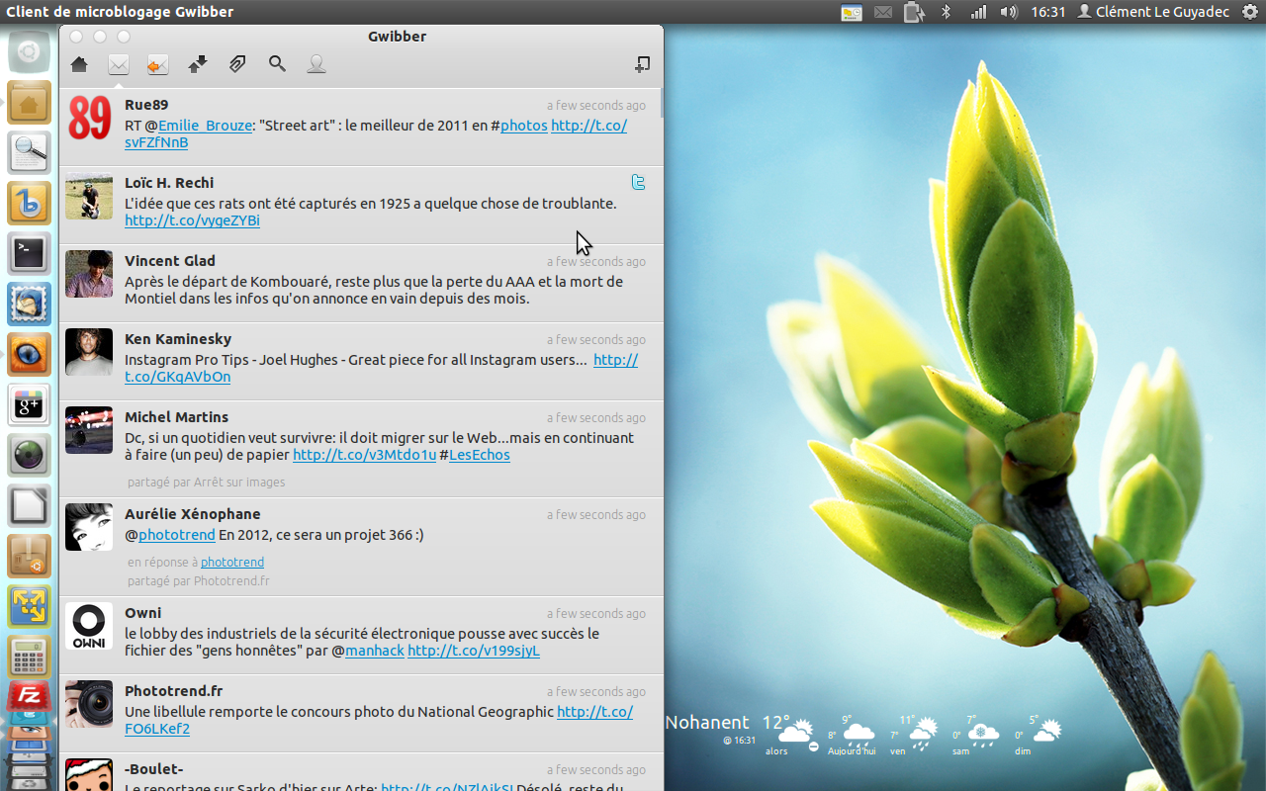
Task: Open the volume indicator menu
Action: click(x=1008, y=12)
